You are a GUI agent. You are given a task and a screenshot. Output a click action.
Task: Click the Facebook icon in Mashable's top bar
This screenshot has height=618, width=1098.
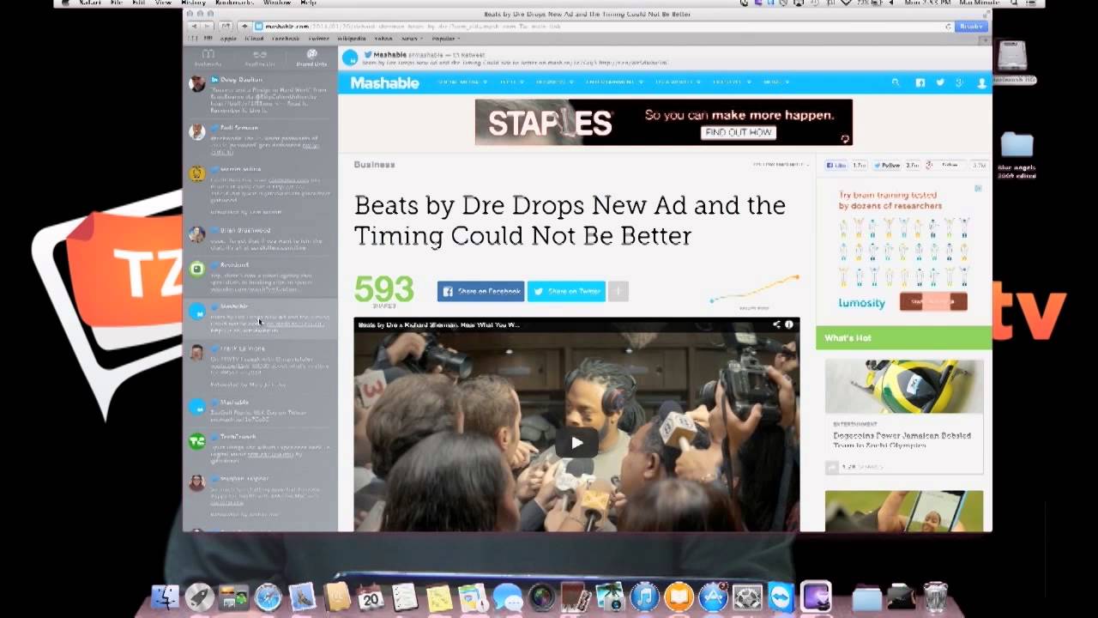[x=920, y=82]
